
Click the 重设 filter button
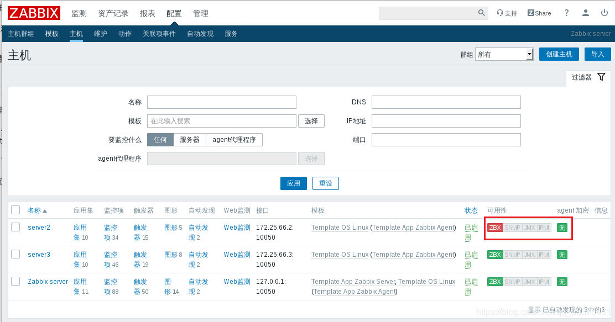coord(326,183)
